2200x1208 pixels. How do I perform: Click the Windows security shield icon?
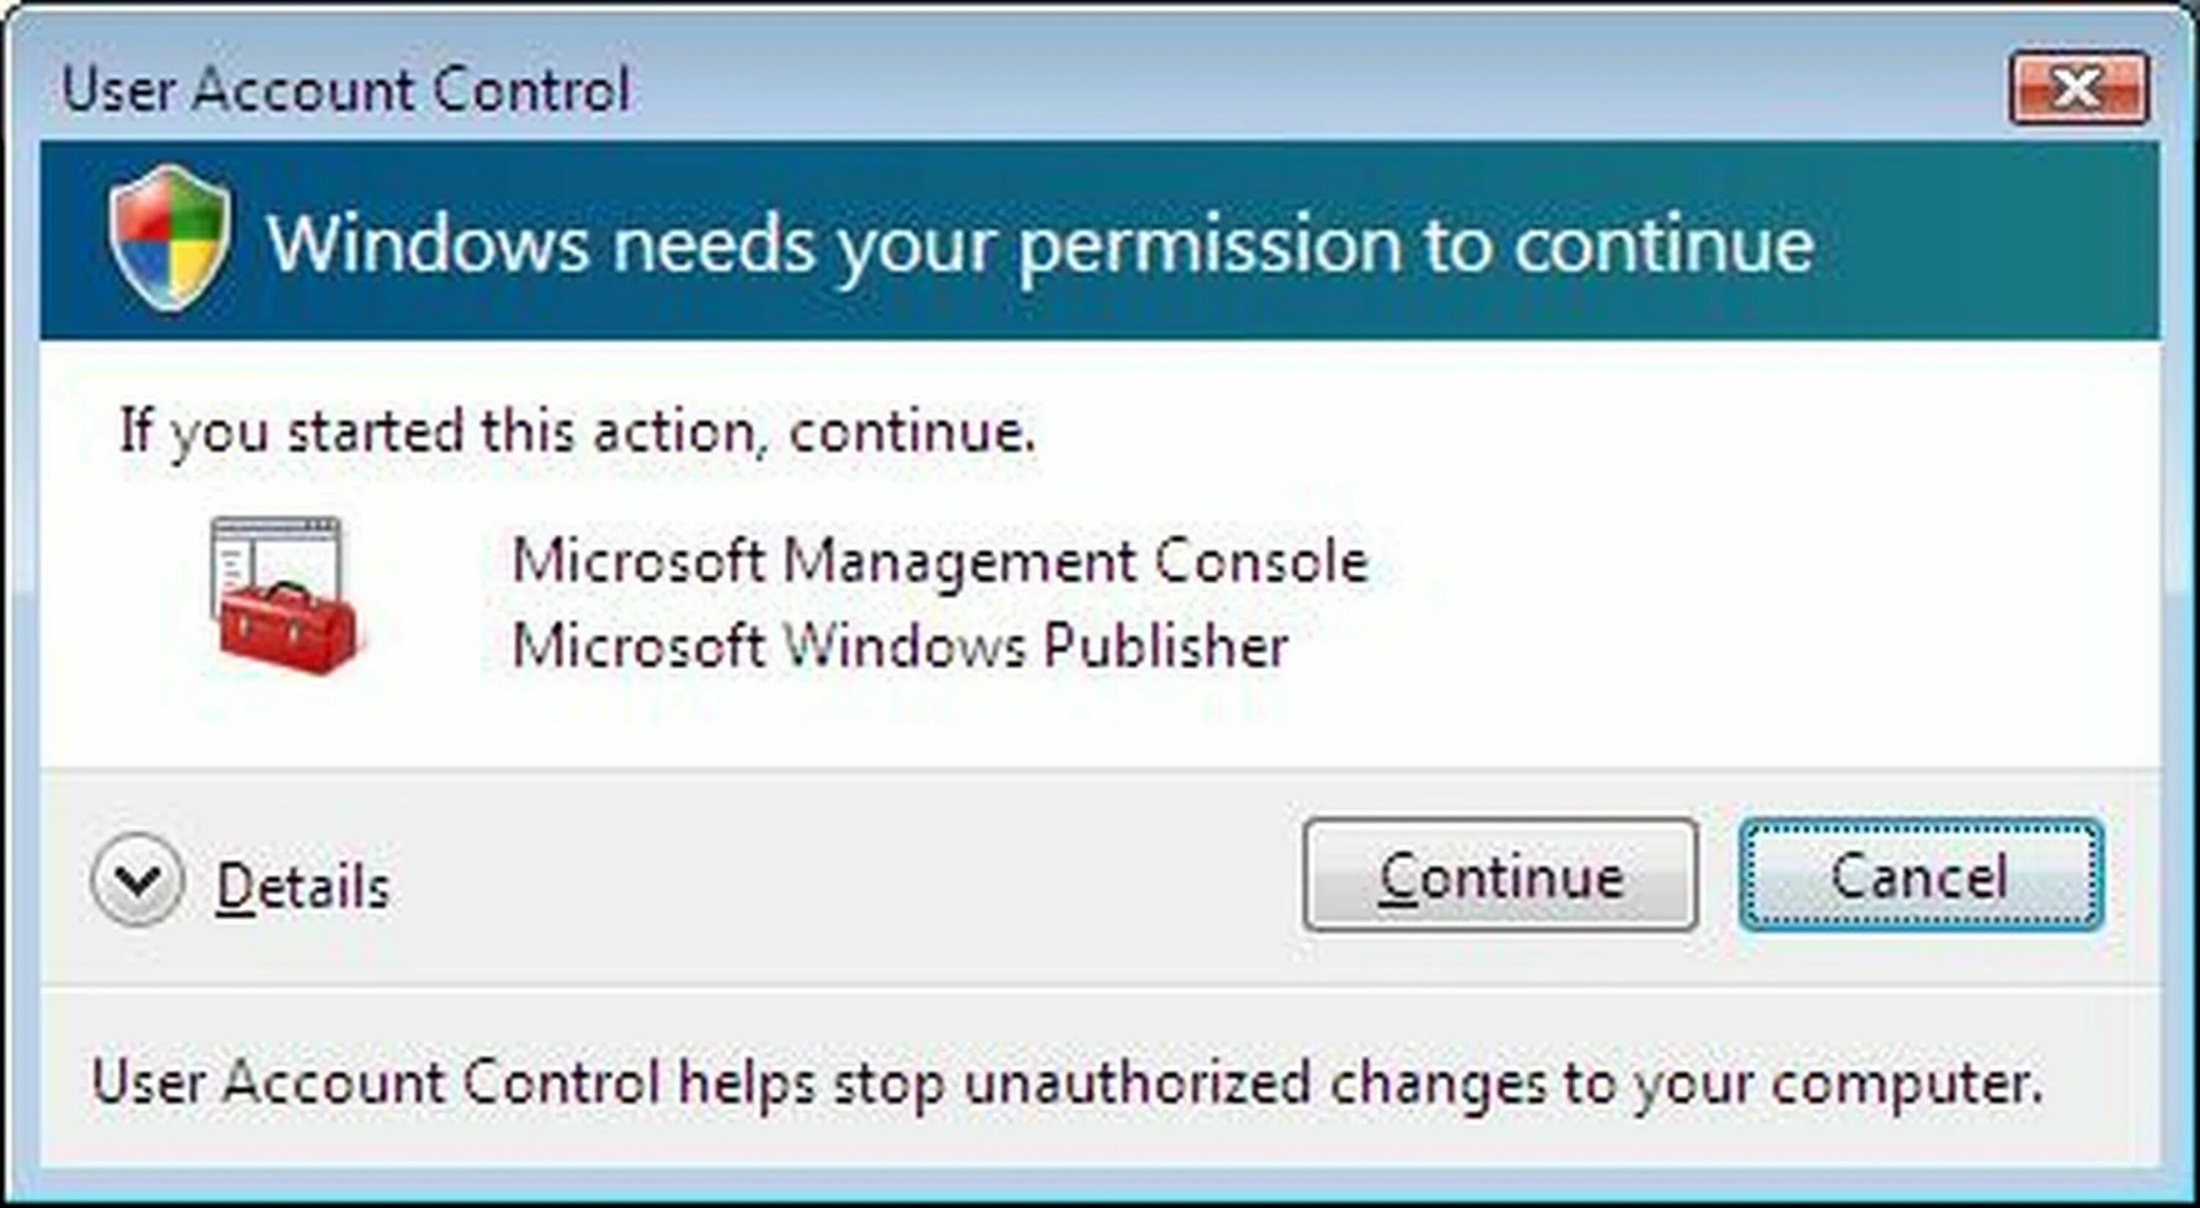(x=169, y=238)
